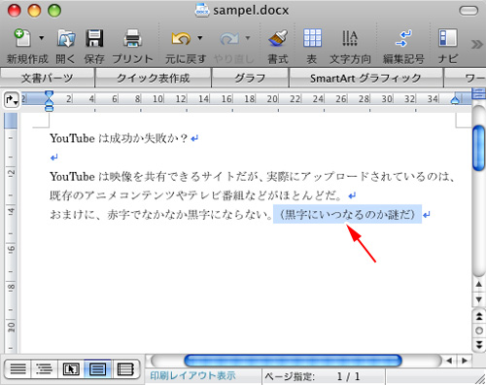Click the Open (開く) folder icon
The height and width of the screenshot is (385, 486).
66,38
